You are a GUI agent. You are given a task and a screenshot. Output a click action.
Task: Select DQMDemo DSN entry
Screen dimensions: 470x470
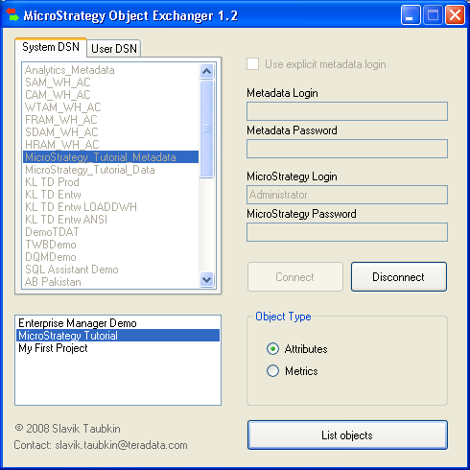coord(110,257)
